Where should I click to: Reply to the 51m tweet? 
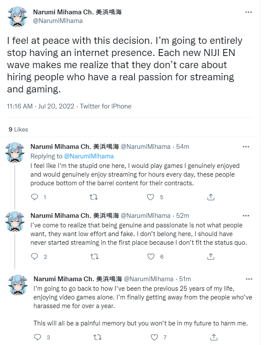click(x=38, y=337)
